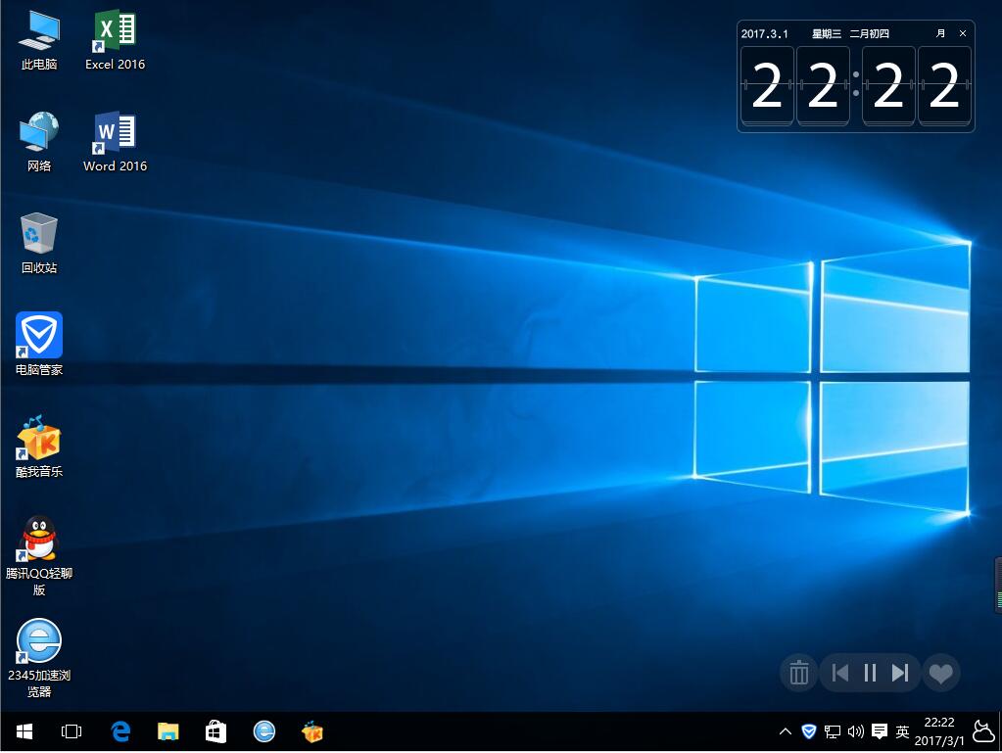
Task: Open the Windows Start menu
Action: tap(24, 731)
